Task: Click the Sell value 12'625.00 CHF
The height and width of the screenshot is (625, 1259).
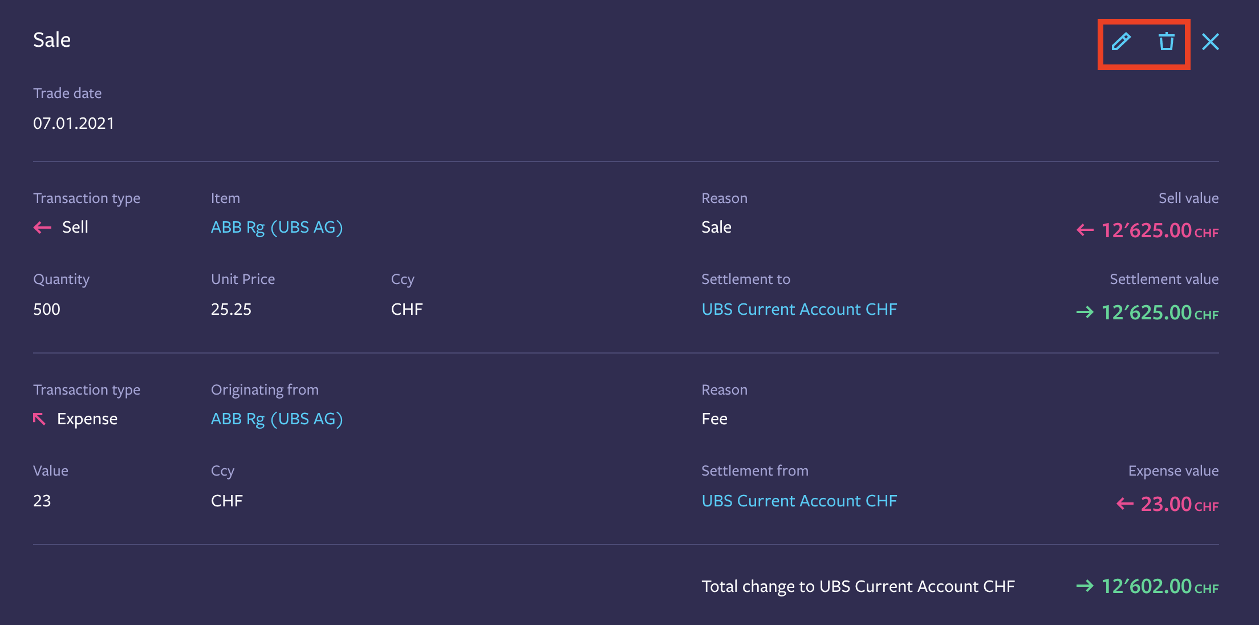Action: [1160, 230]
